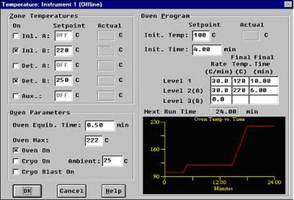Edit the Oven Max temperature field
Image resolution: width=294 pixels, height=200 pixels.
point(94,140)
